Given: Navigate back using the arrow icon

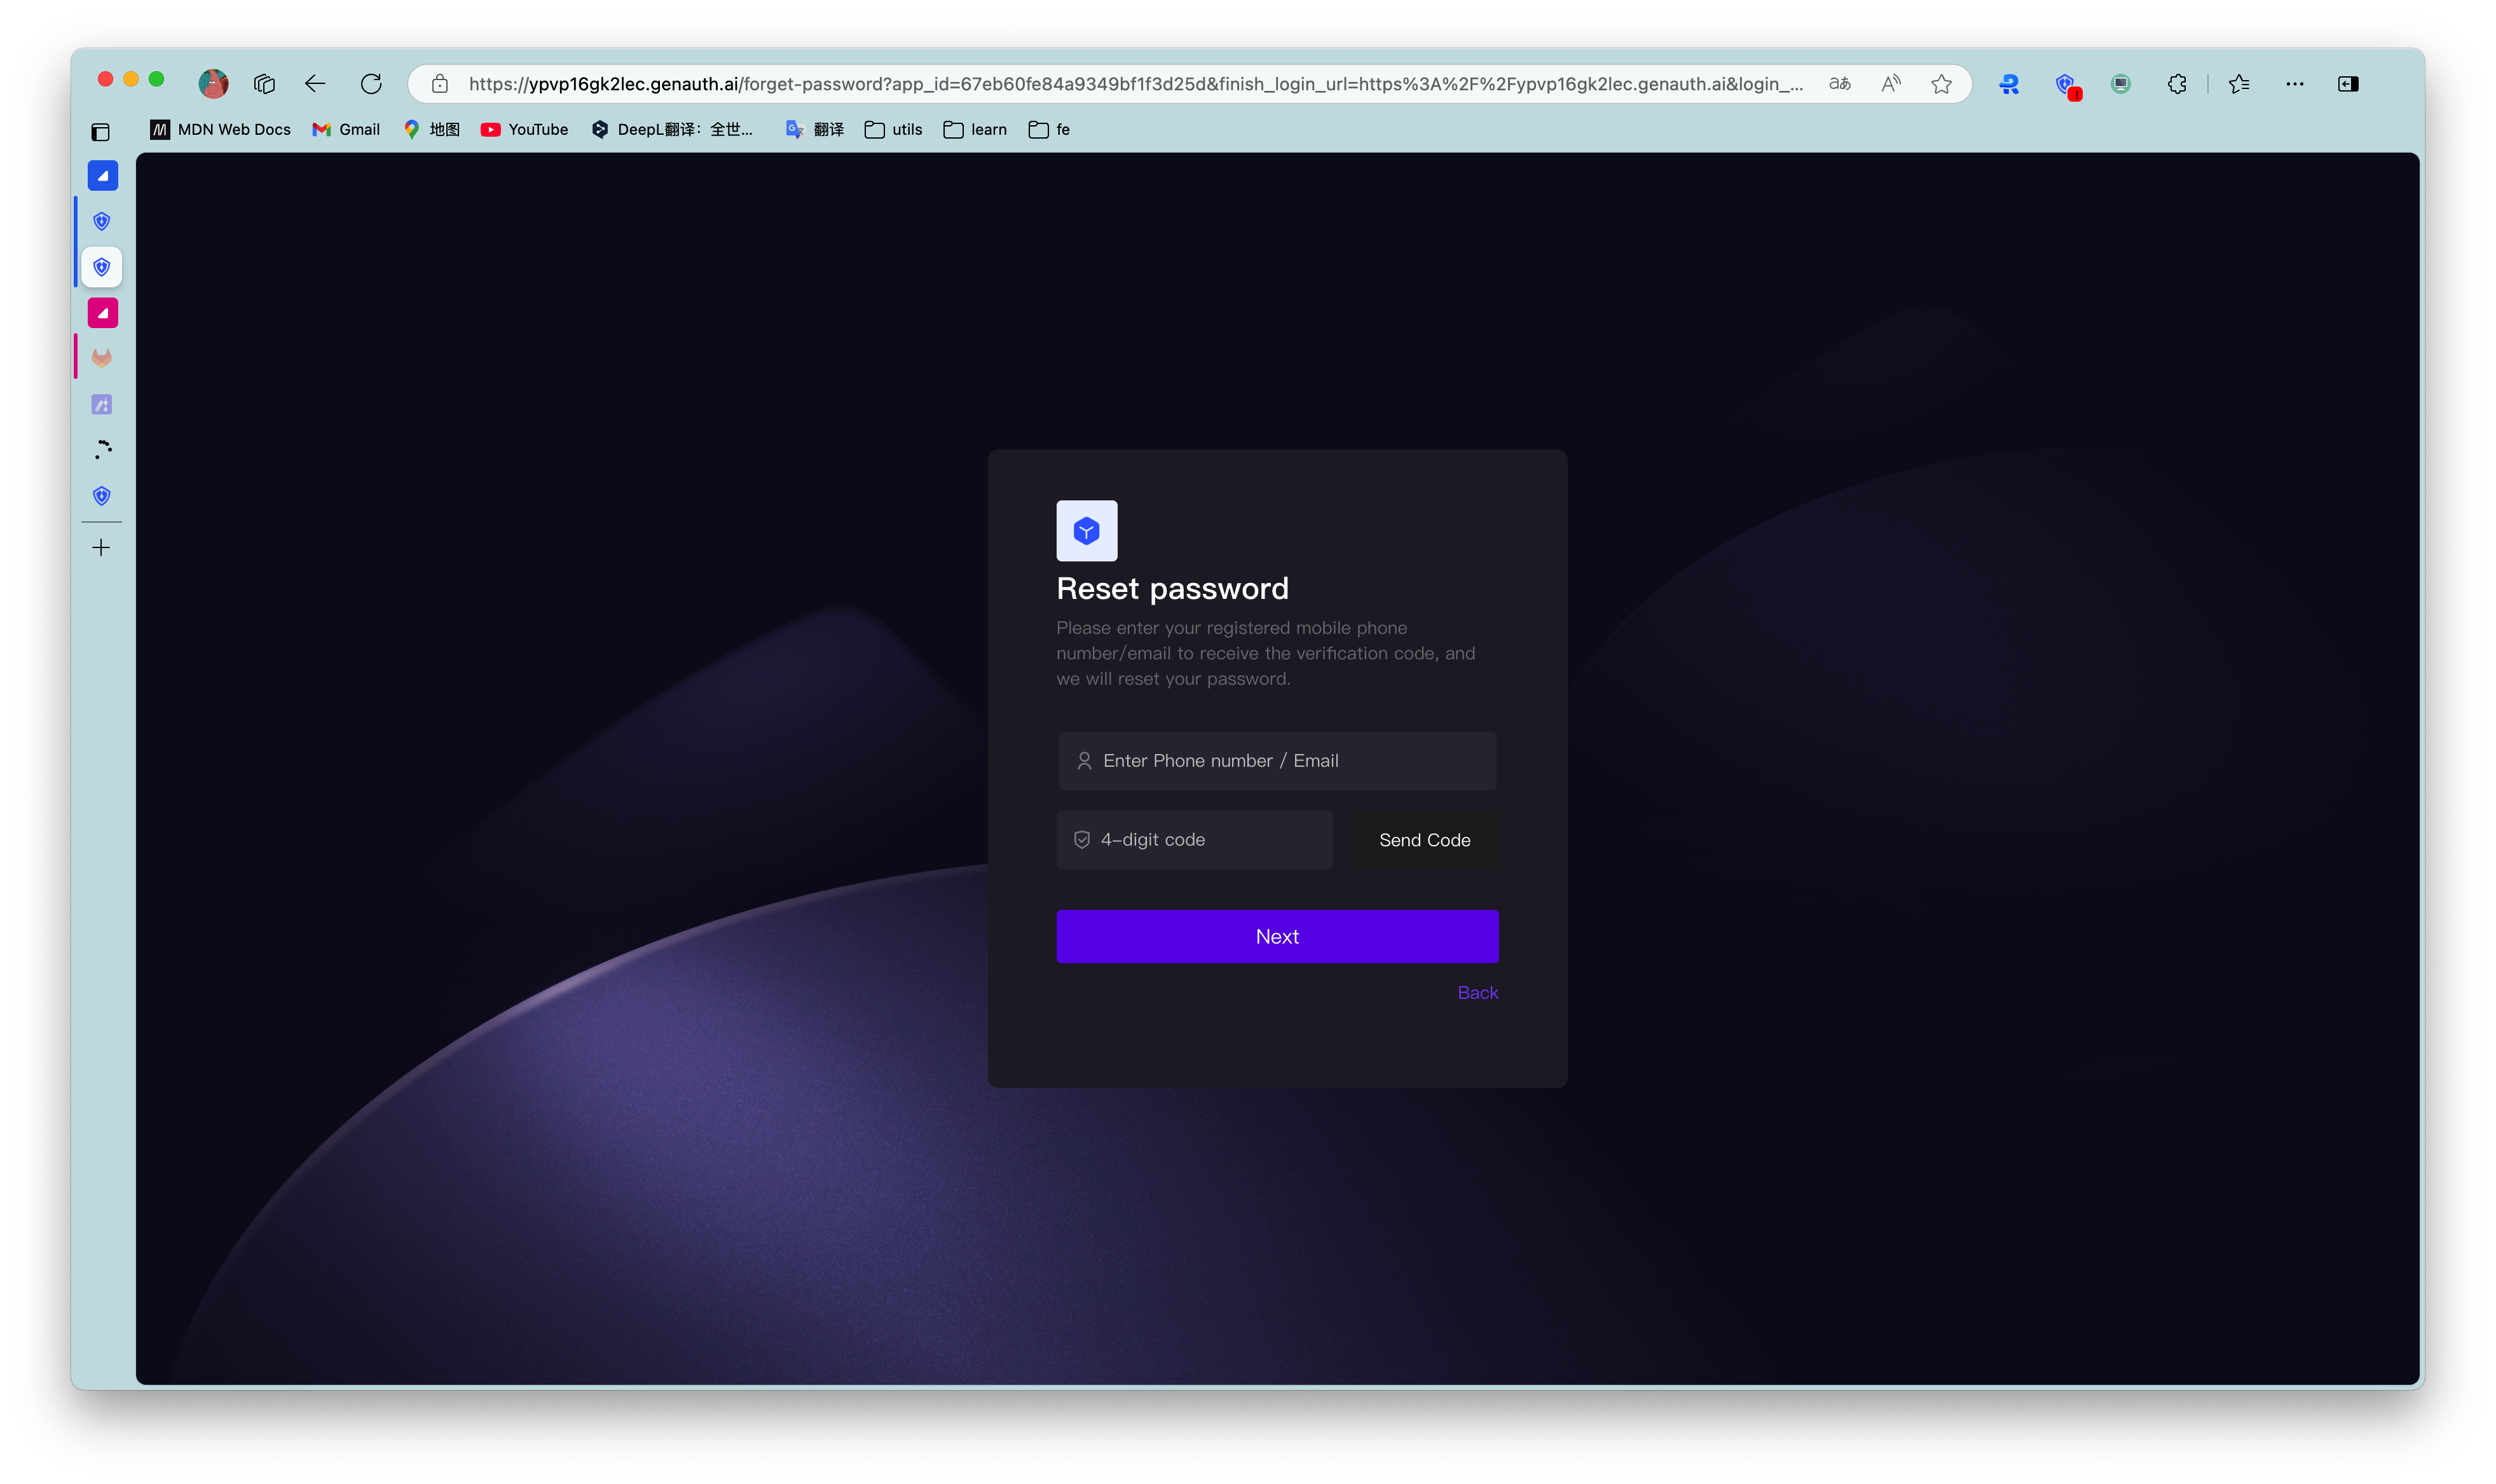Looking at the screenshot, I should tap(315, 84).
